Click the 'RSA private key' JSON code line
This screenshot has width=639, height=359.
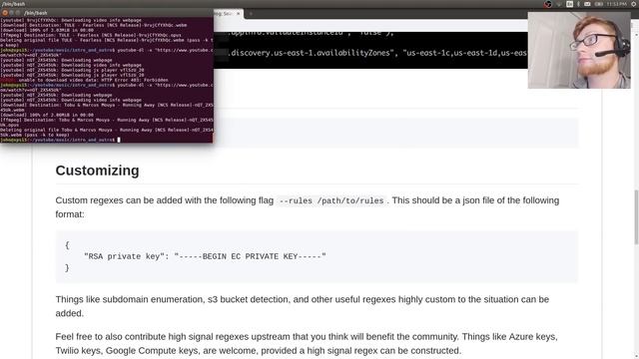(205, 256)
